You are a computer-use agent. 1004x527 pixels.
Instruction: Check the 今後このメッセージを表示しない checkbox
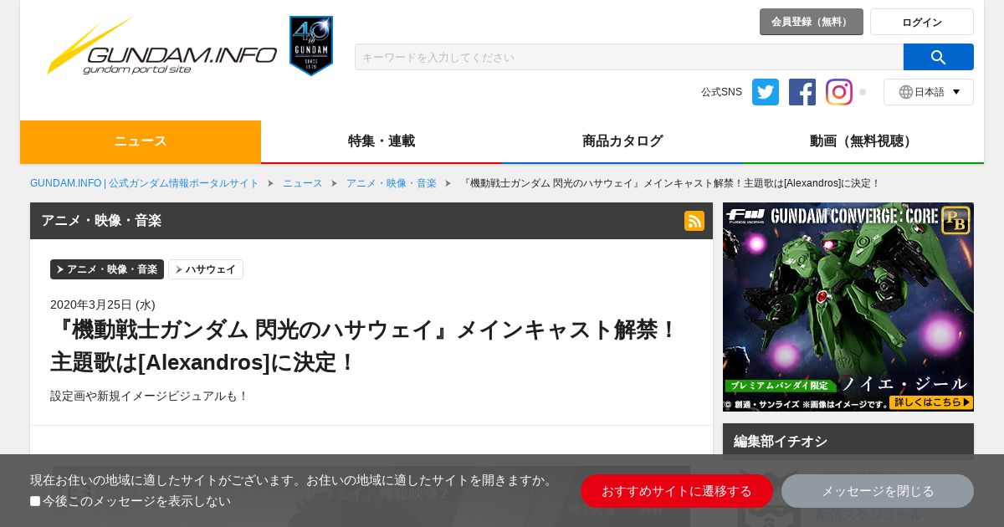tap(35, 501)
